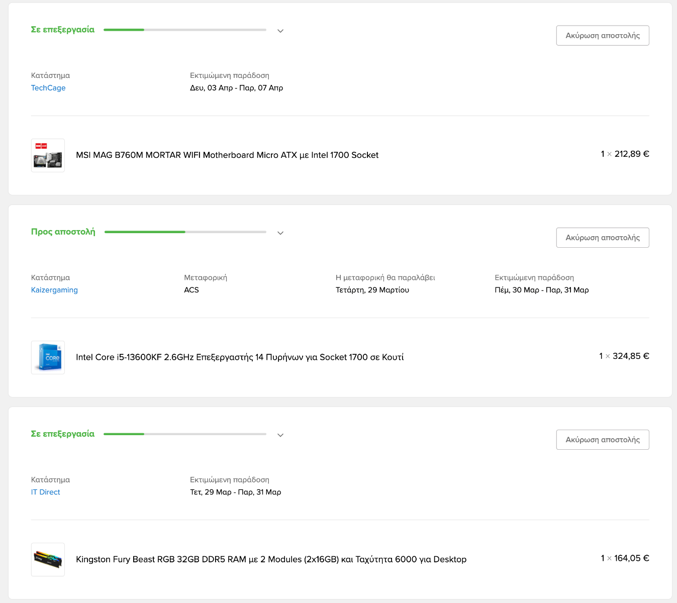The image size is (677, 603).
Task: Select the delivery dates 'Πέμ, 30 Μαρ - Παρ, 31 Μαρ'
Action: point(542,290)
